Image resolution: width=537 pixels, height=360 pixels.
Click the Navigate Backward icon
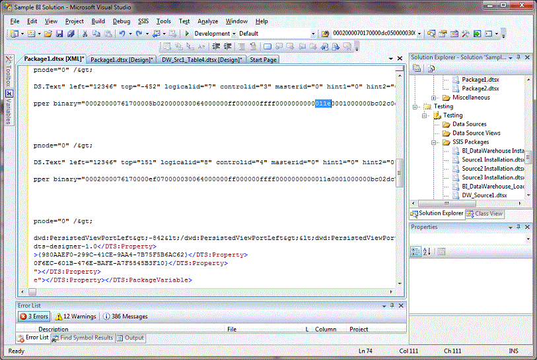157,34
